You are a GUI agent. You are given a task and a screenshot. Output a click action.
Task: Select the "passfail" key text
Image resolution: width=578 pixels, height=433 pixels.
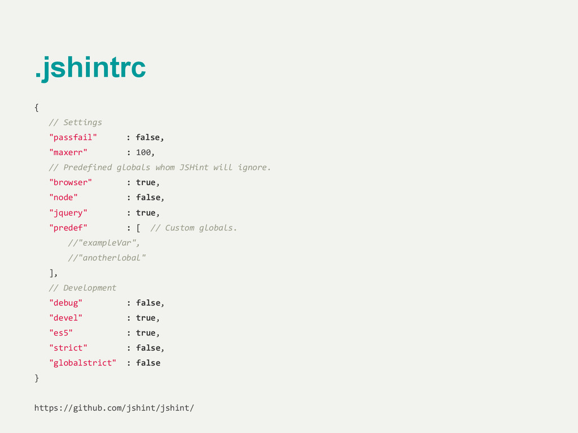(x=73, y=138)
